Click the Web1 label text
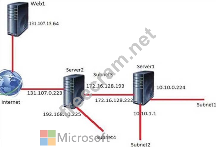This screenshot has height=147, width=216. click(38, 4)
